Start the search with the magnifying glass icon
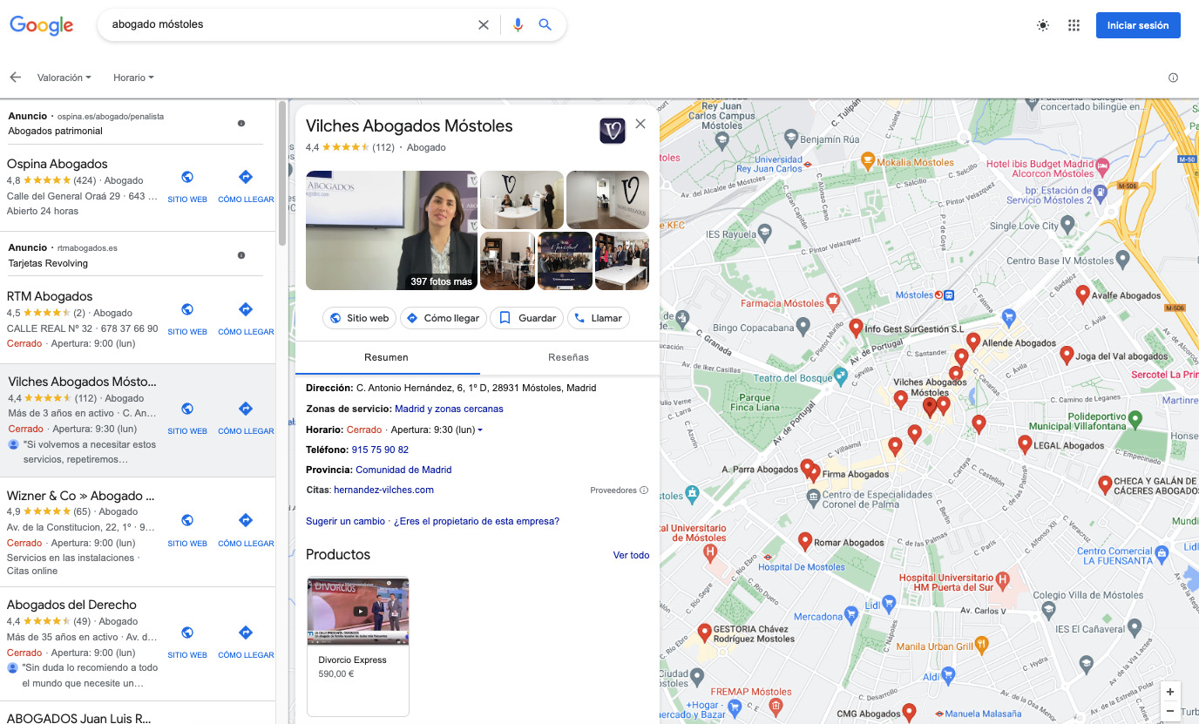The height and width of the screenshot is (724, 1199). [x=545, y=24]
